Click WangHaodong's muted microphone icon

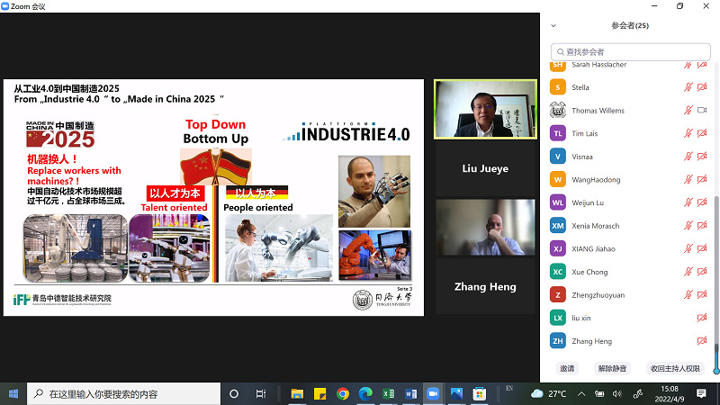pos(688,179)
